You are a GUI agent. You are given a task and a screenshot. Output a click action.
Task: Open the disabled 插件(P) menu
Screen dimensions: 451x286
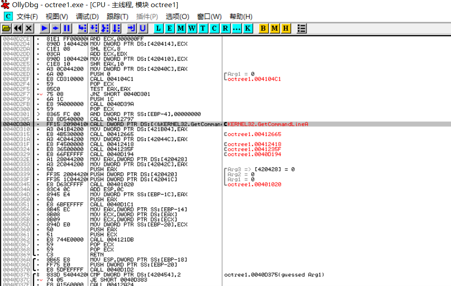click(x=147, y=17)
